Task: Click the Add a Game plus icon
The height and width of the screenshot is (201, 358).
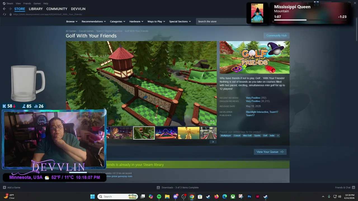Action: pos(4,188)
